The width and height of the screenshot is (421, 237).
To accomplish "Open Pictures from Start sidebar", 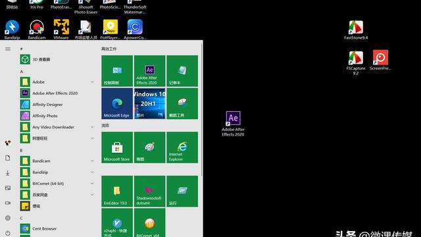I will pyautogui.click(x=8, y=188).
